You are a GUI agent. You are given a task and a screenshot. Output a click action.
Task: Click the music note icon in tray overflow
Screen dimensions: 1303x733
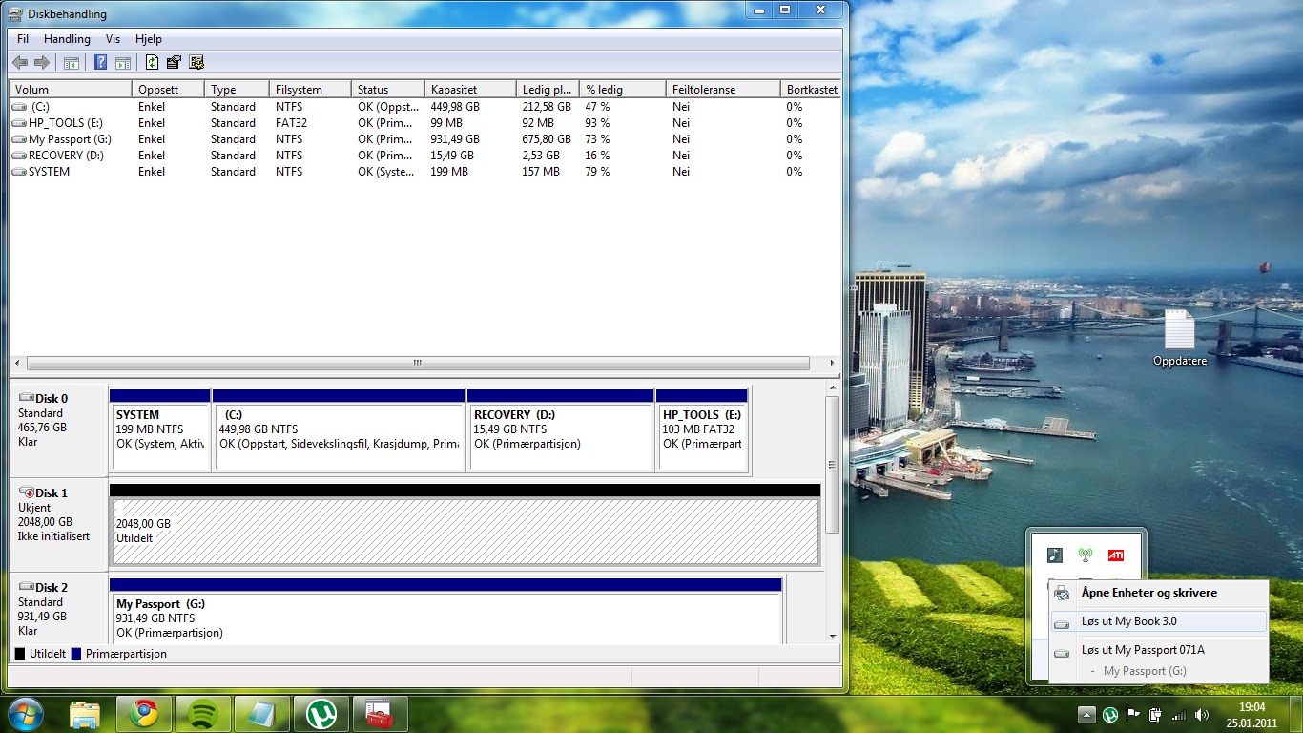pyautogui.click(x=1055, y=555)
